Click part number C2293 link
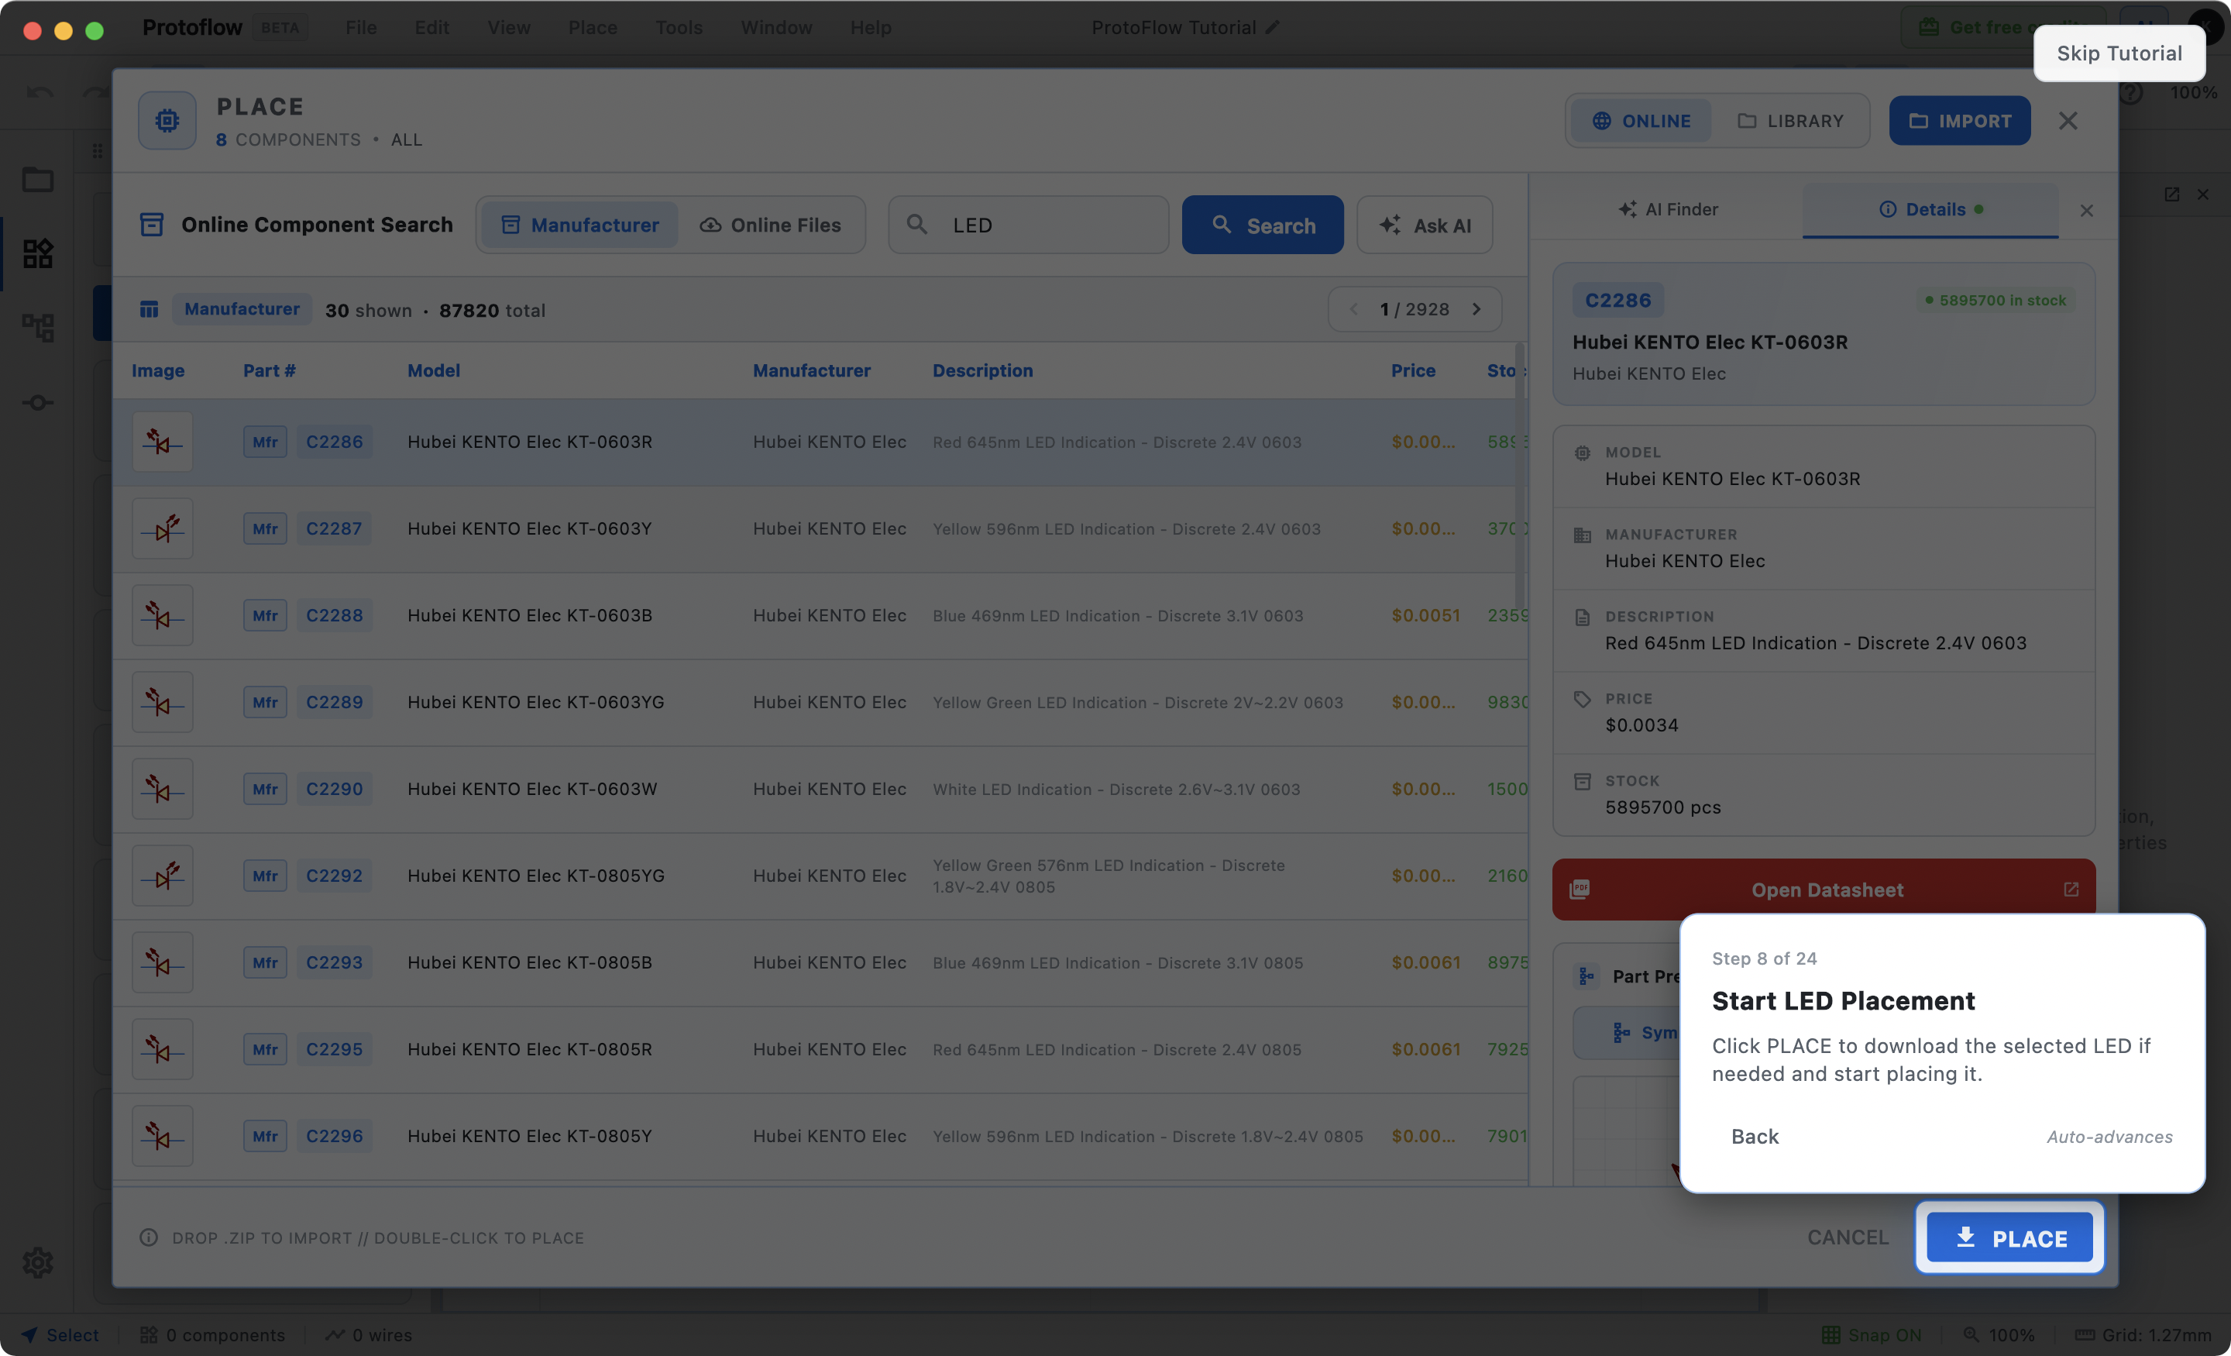The height and width of the screenshot is (1356, 2231). [334, 963]
